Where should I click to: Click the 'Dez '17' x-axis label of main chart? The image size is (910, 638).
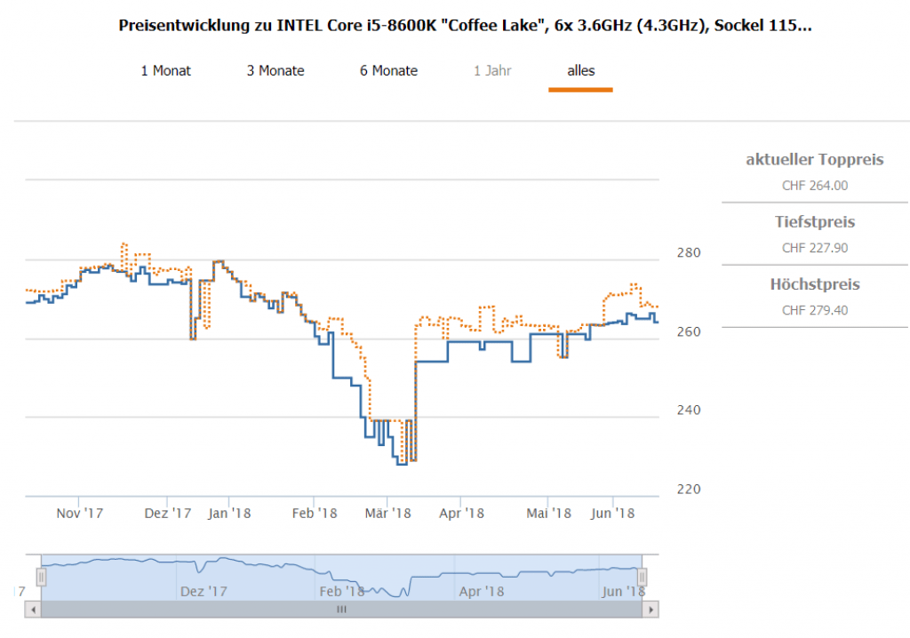click(x=167, y=514)
